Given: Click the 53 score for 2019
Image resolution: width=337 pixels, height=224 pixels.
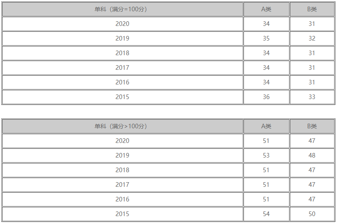Looking at the screenshot, I should click(266, 155).
